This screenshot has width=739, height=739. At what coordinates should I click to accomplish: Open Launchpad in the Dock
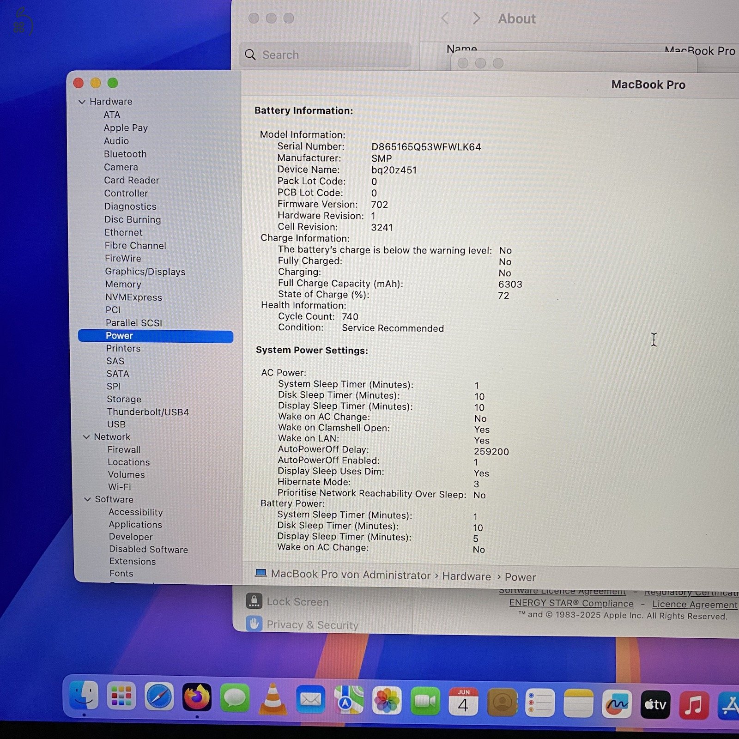(x=121, y=696)
